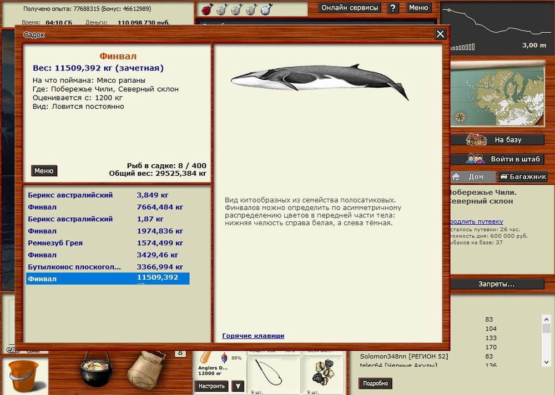Select the Финвал 7664,484 кг entry
This screenshot has width=555, height=395.
43,207
